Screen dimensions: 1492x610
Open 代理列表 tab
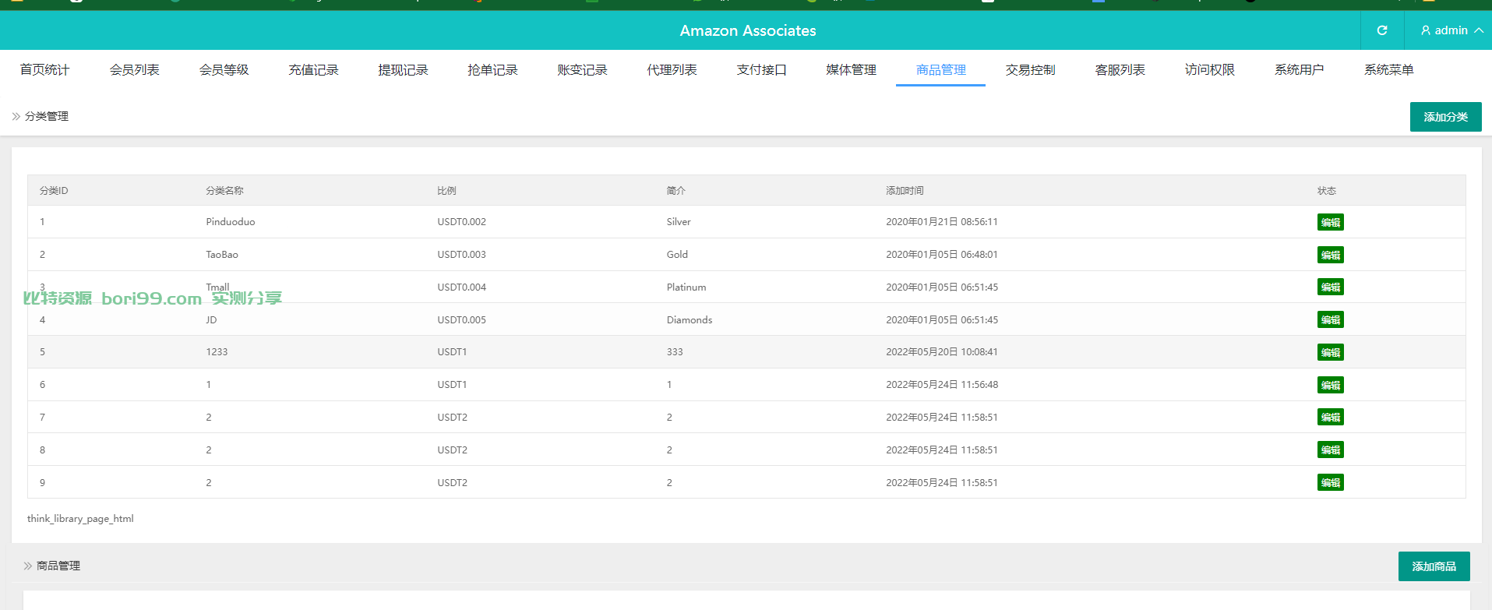pos(672,69)
